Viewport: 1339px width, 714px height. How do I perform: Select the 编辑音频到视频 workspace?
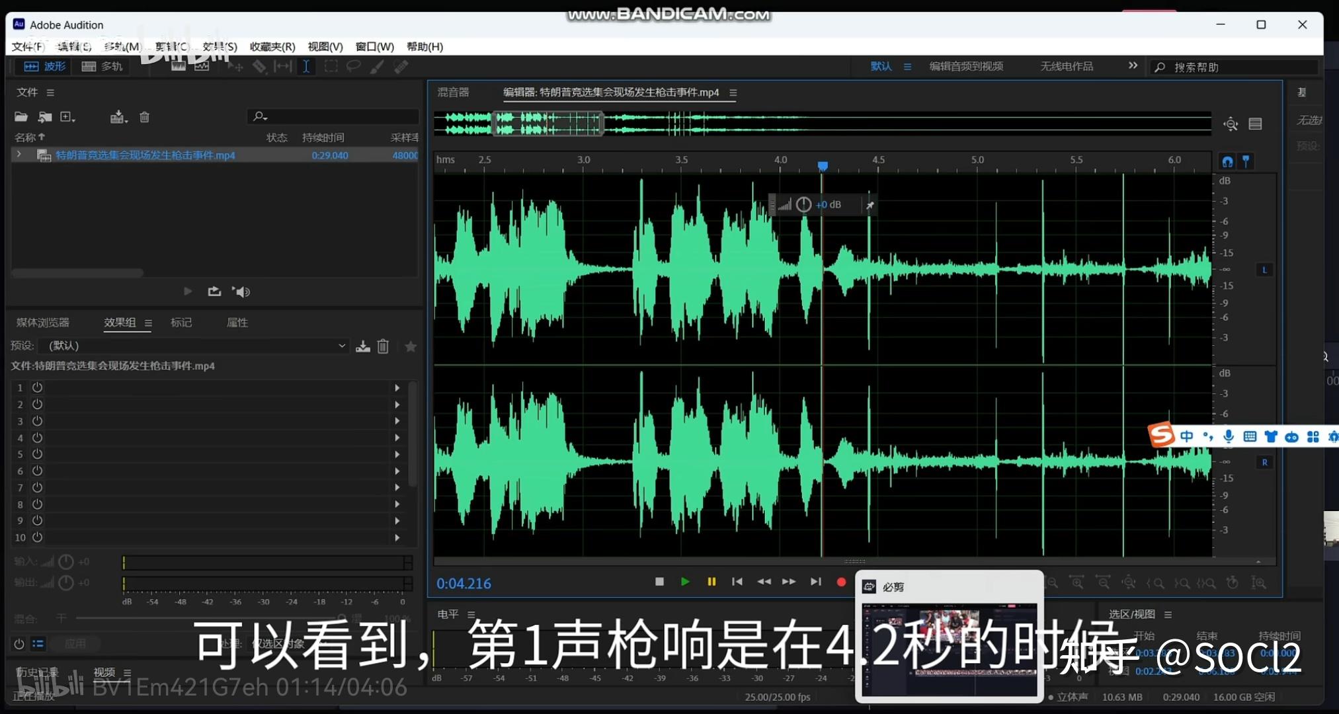966,66
